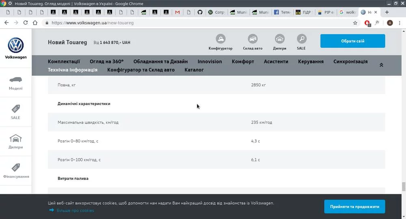Open Фінансування in left sidebar
Image resolution: width=406 pixels, height=219 pixels.
(16, 171)
